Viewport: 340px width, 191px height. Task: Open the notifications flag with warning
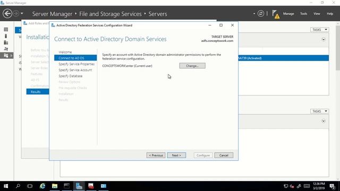pyautogui.click(x=276, y=14)
